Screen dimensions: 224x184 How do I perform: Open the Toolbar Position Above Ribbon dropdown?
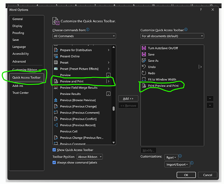pos(90,157)
